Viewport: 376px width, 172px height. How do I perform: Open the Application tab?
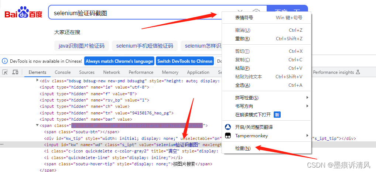(x=198, y=72)
